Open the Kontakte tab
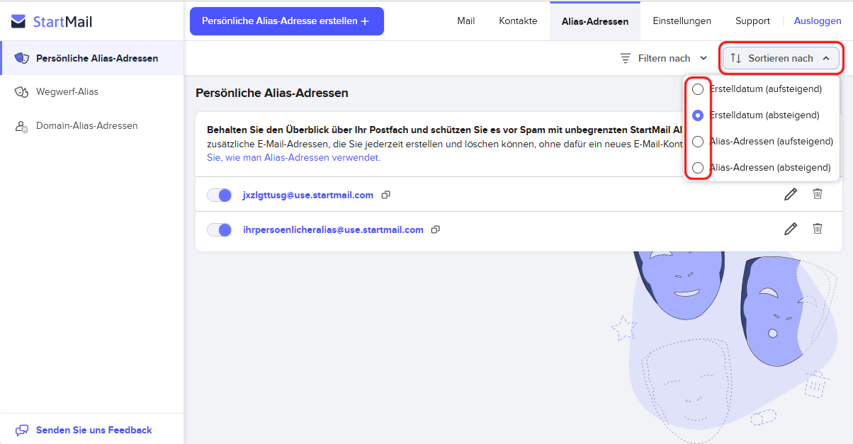The image size is (853, 444). (518, 21)
